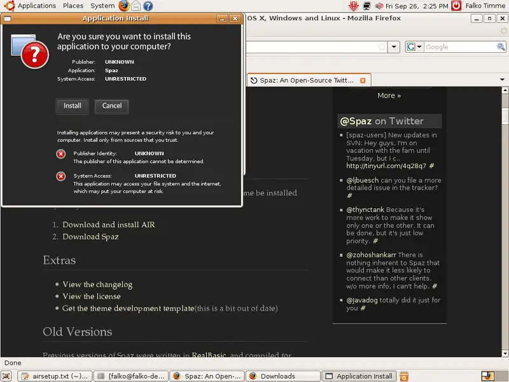
Task: Click the red power button icon
Action: pos(456,6)
